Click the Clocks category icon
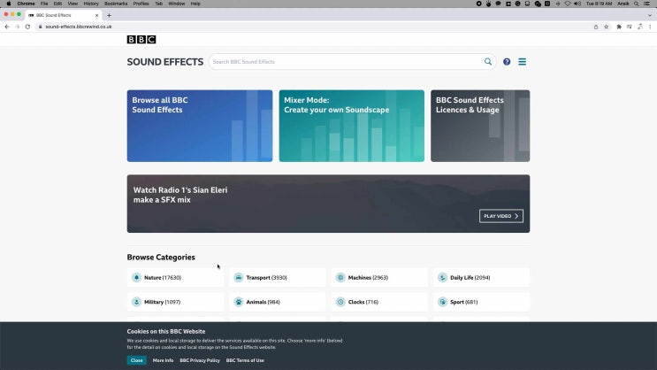 (340, 302)
